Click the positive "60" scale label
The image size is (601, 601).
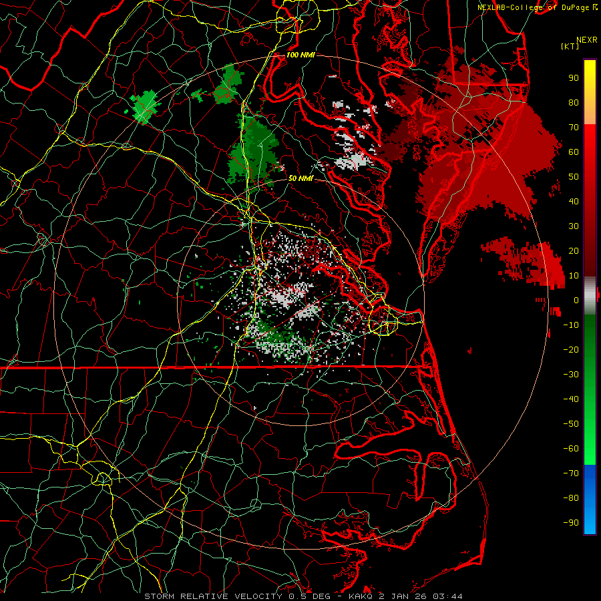[x=574, y=152]
